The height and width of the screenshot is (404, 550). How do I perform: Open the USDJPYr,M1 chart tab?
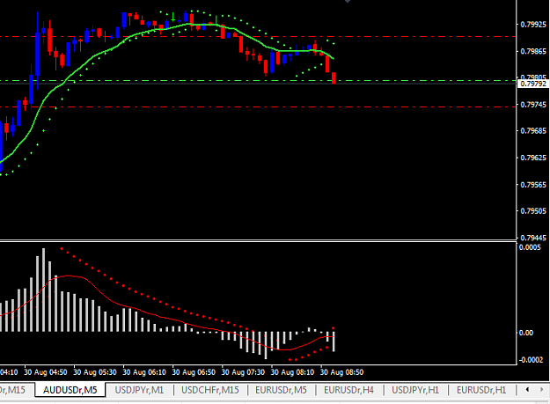click(x=139, y=390)
